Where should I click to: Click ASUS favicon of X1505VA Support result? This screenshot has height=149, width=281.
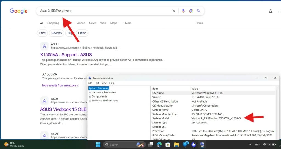pyautogui.click(x=44, y=46)
